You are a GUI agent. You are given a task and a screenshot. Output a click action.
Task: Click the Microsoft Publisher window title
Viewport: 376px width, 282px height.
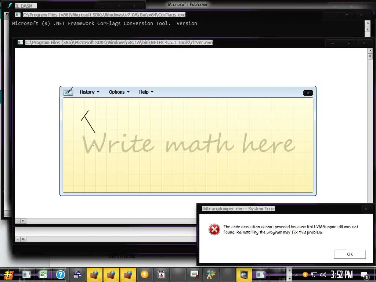(x=188, y=4)
